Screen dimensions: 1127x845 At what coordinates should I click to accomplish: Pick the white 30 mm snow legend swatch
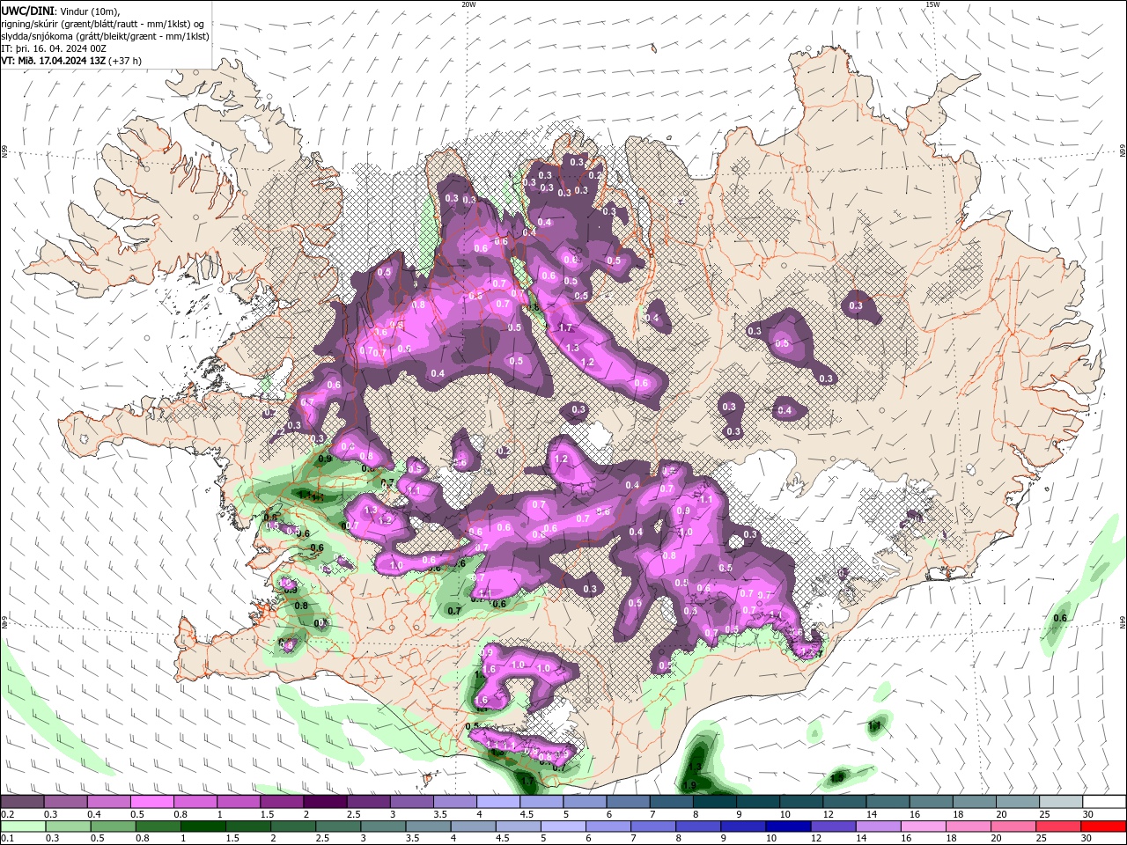[x=1103, y=802]
